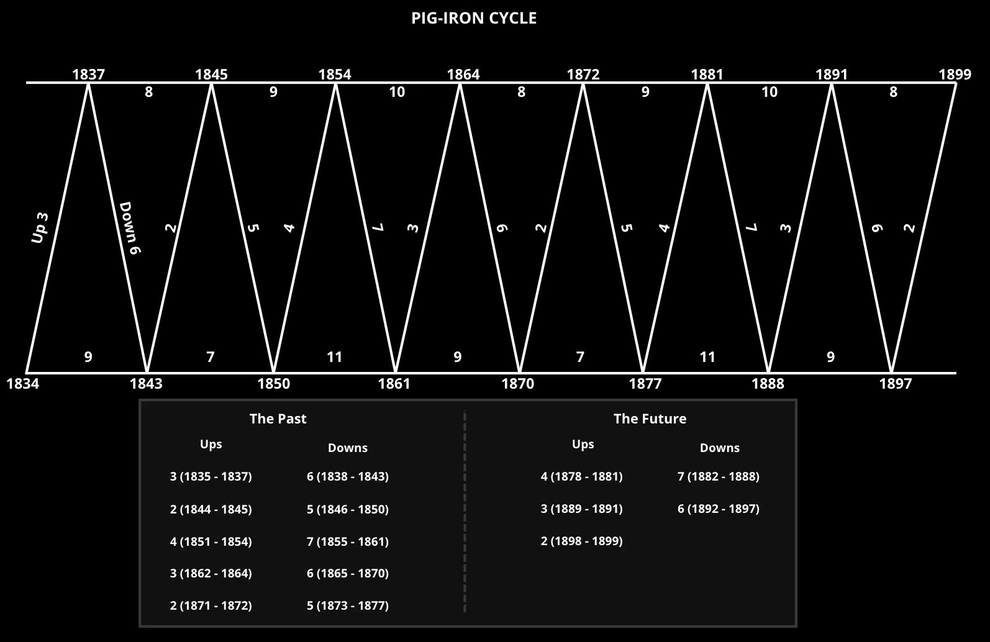Click the '3 (1862 - 1864)' entry
The width and height of the screenshot is (990, 642).
[211, 574]
